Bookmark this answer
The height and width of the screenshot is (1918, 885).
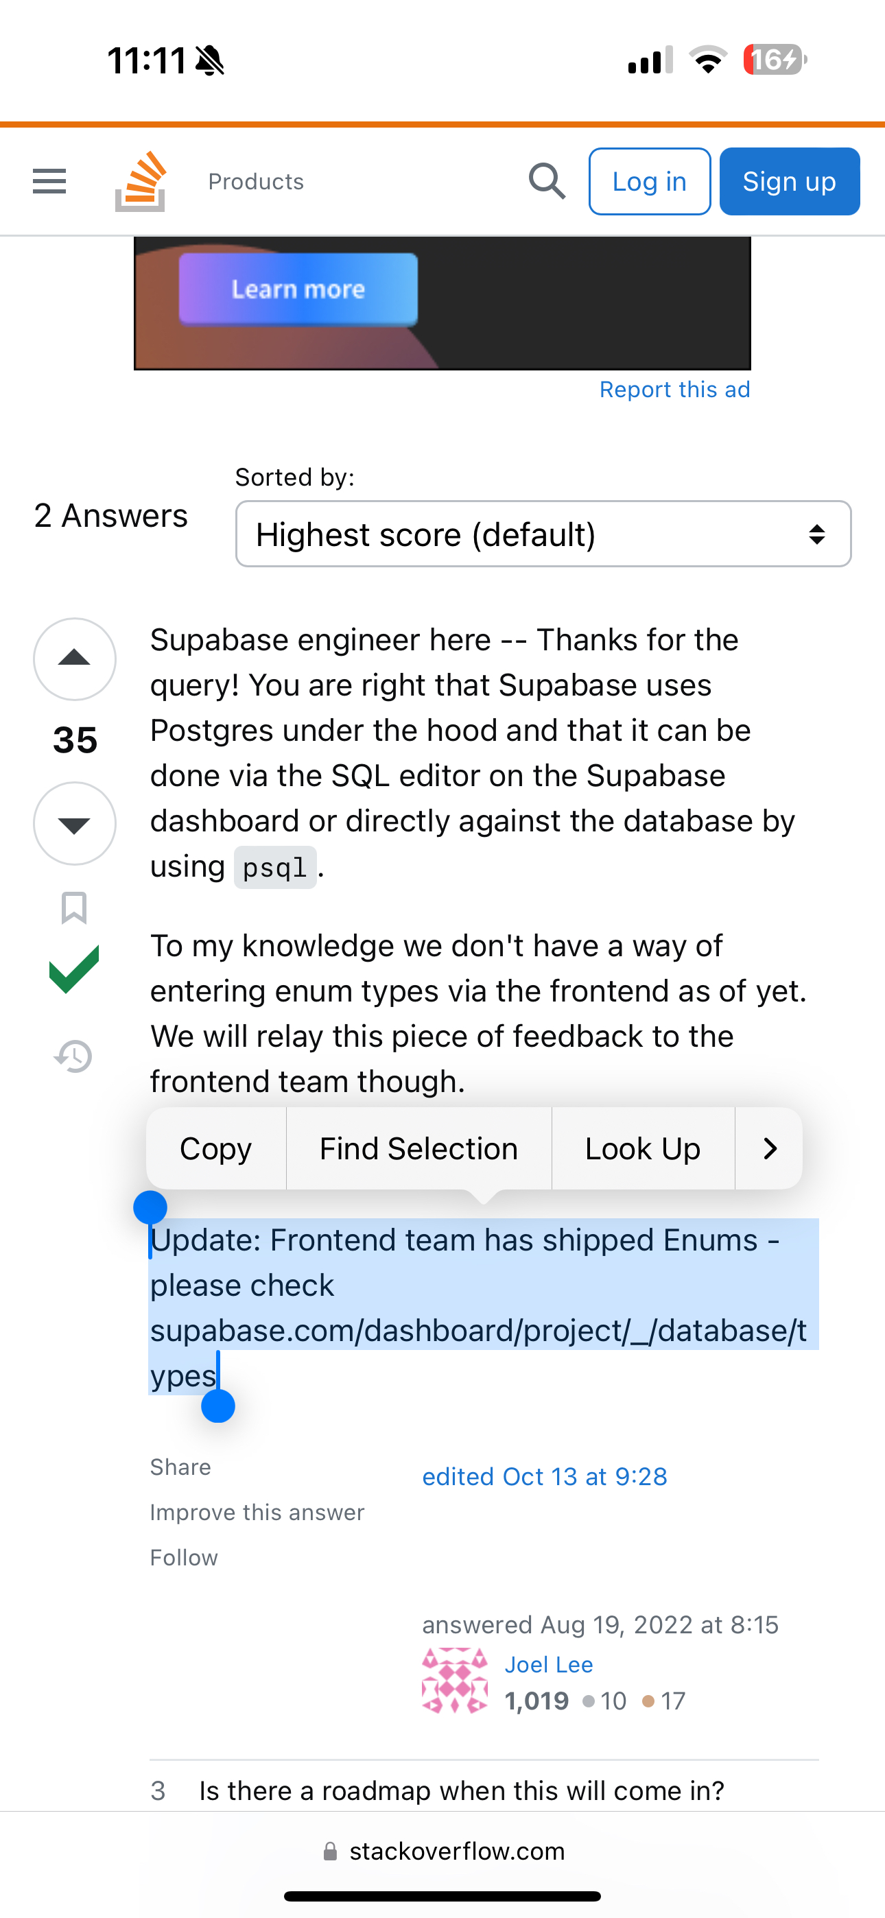(74, 908)
